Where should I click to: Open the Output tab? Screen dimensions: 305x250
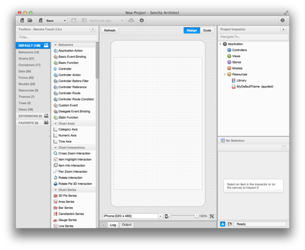click(x=126, y=225)
